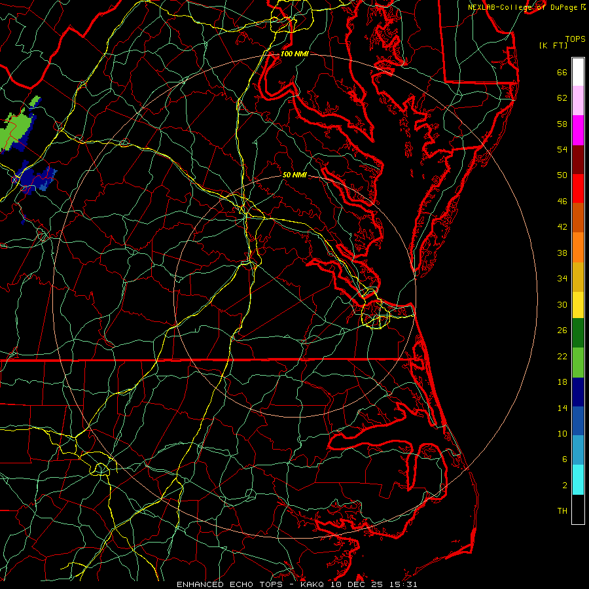This screenshot has height=589, width=589.
Task: Click the "26" legend value
Action: click(x=562, y=330)
